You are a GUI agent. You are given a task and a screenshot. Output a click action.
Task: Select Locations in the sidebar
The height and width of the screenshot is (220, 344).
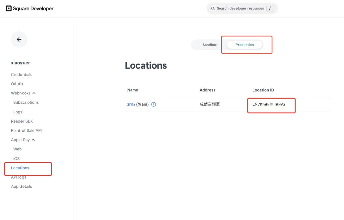[20, 168]
